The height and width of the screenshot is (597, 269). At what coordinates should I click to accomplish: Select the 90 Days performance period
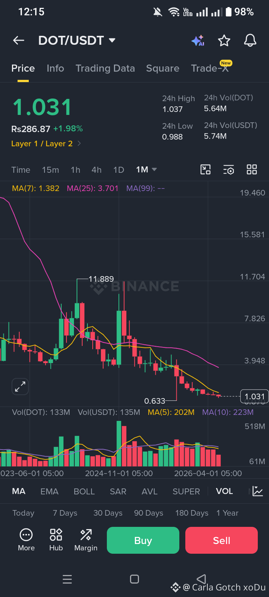tap(149, 513)
